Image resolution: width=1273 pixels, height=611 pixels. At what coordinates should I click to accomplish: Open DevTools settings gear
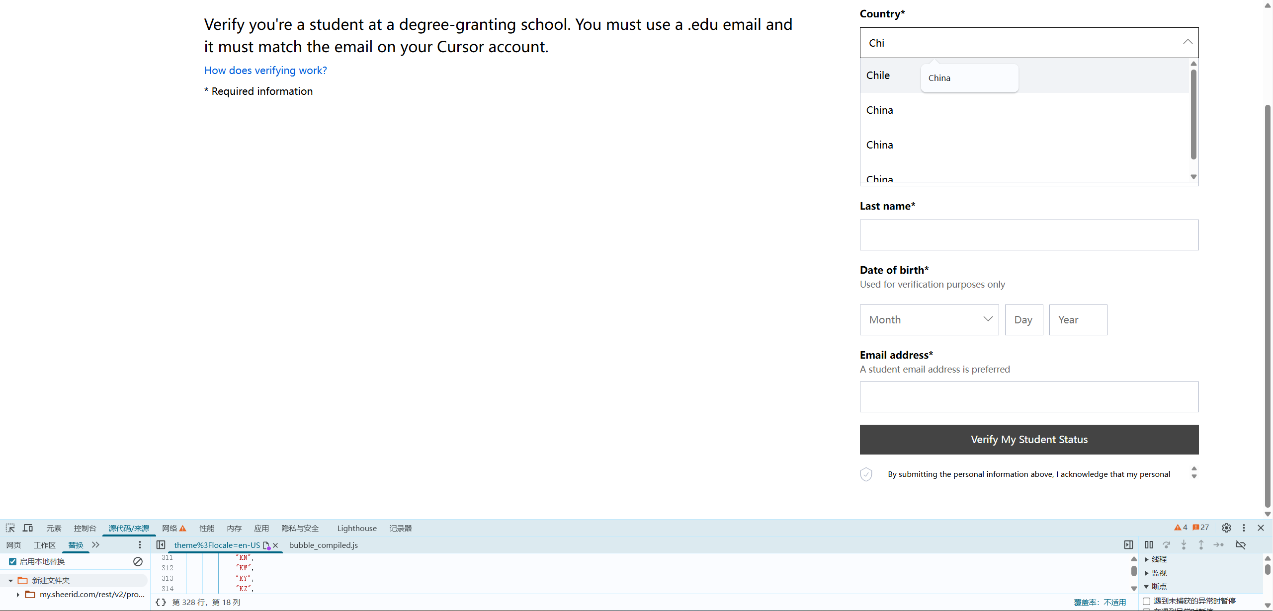tap(1226, 528)
